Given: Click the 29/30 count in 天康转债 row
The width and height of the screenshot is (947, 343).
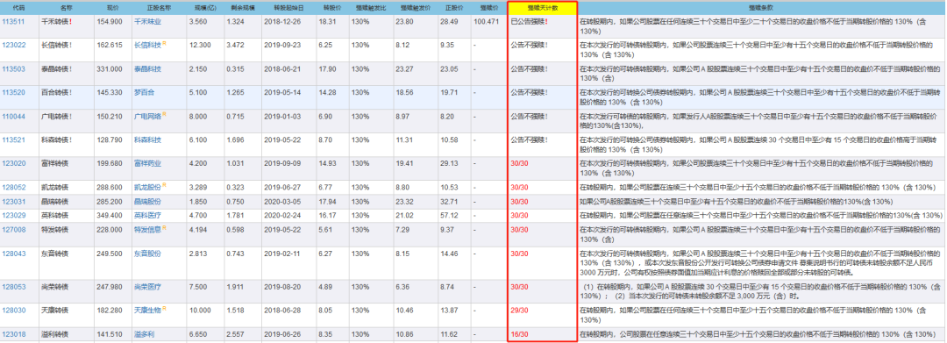Looking at the screenshot, I should [x=519, y=310].
